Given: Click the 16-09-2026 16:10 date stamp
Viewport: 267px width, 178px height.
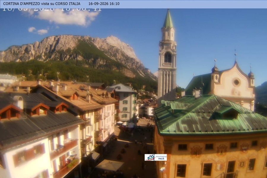Looking at the screenshot, I should (x=104, y=4).
